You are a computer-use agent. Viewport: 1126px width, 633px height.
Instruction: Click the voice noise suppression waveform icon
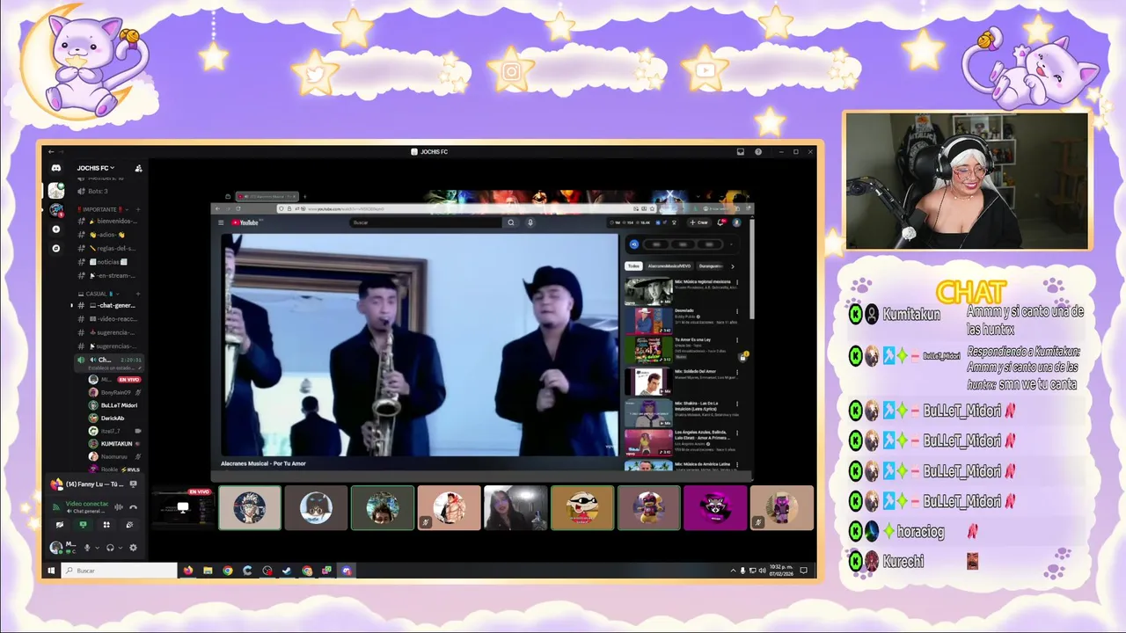[121, 507]
